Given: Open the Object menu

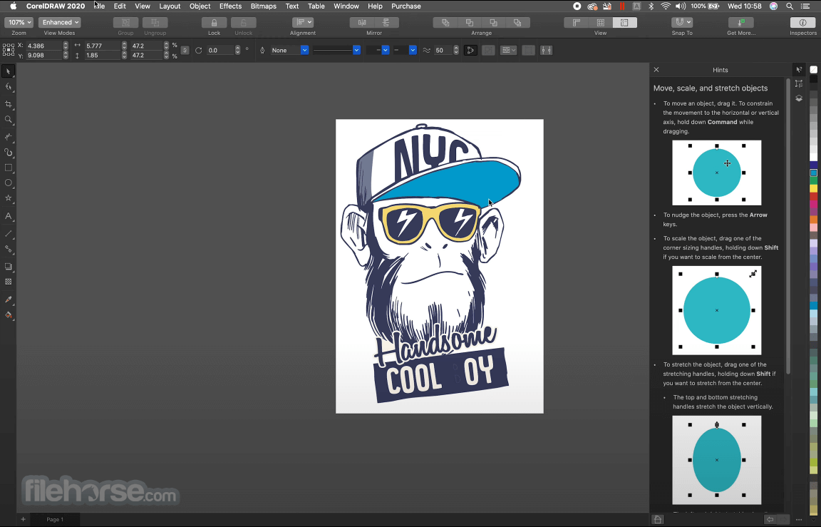Looking at the screenshot, I should [x=200, y=6].
